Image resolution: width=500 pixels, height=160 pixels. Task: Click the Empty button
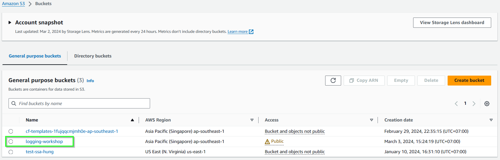[x=401, y=80]
